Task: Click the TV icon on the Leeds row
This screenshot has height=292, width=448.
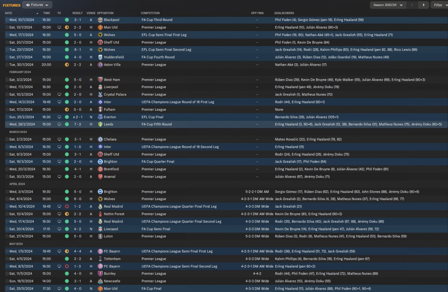Action: (59, 124)
